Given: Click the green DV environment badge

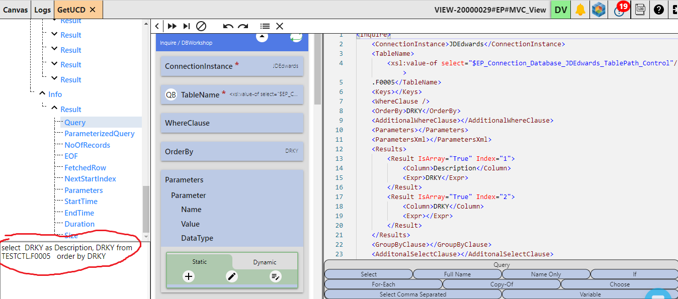Looking at the screenshot, I should pyautogui.click(x=561, y=10).
